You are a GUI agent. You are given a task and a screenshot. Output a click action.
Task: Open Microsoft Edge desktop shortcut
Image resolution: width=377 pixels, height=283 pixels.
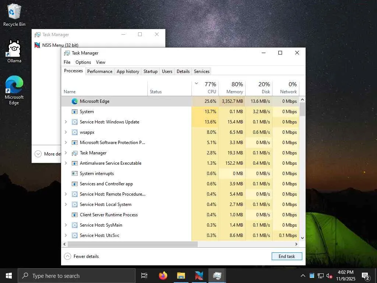[x=14, y=90]
